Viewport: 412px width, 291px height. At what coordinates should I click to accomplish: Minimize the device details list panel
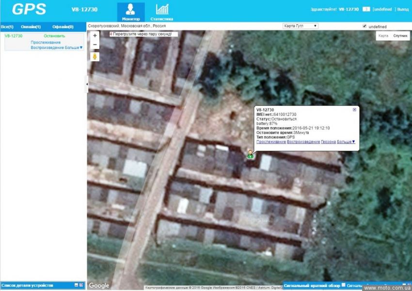coord(76,285)
